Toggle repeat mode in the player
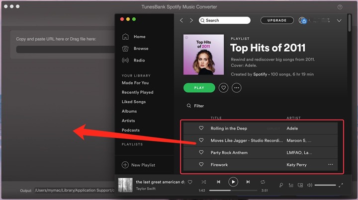Screen dimensions: 358x200 tap(263, 182)
